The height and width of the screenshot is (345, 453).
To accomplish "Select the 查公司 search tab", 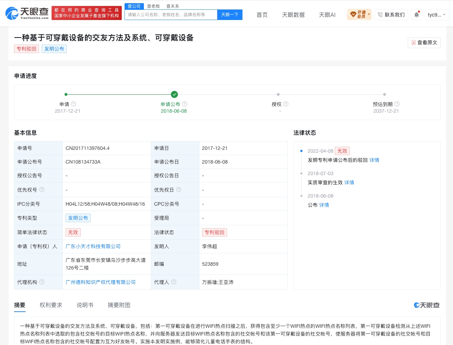I will point(134,6).
